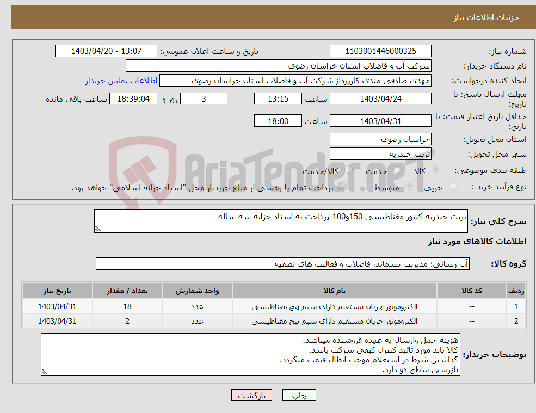Click the announcement date field 1403/04/20 - 13:07
Screen dimensions: 536x413
tap(106, 51)
